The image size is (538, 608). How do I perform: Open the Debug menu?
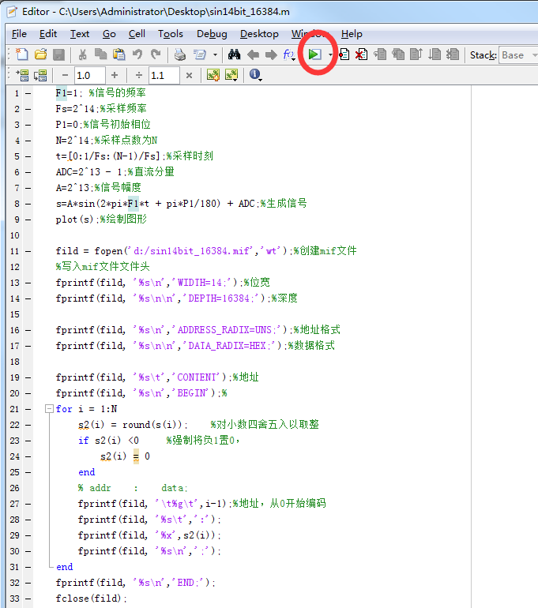212,34
